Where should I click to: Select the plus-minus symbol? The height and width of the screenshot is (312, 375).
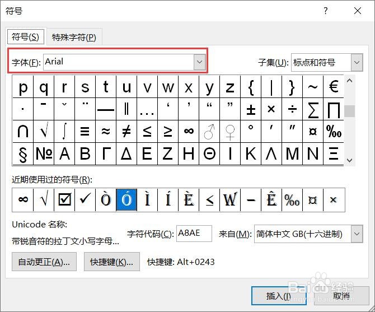point(251,109)
